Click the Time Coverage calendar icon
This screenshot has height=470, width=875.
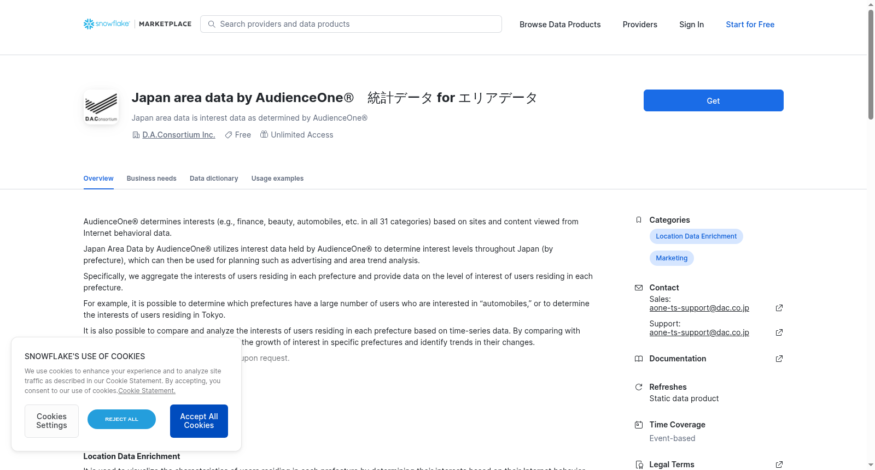click(639, 425)
